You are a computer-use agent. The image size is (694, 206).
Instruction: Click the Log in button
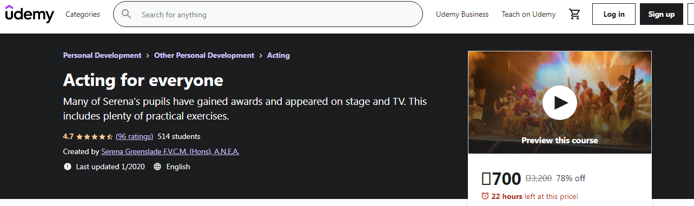pyautogui.click(x=614, y=14)
